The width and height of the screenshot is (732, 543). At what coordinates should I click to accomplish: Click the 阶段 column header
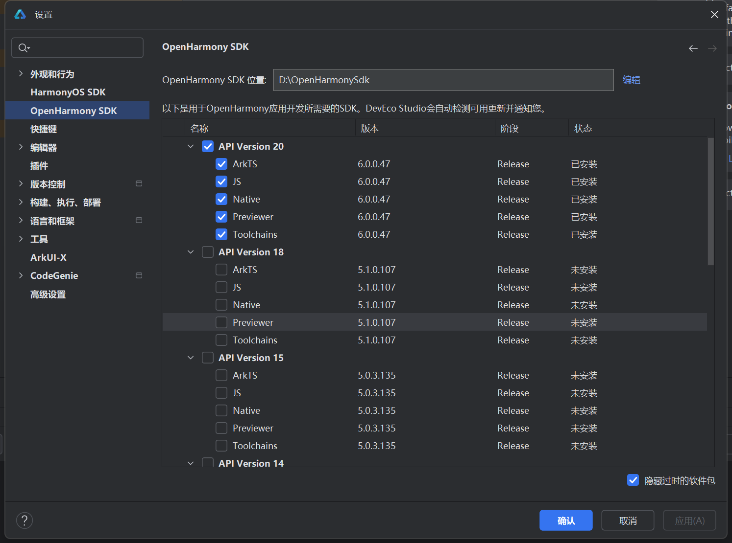tap(532, 128)
